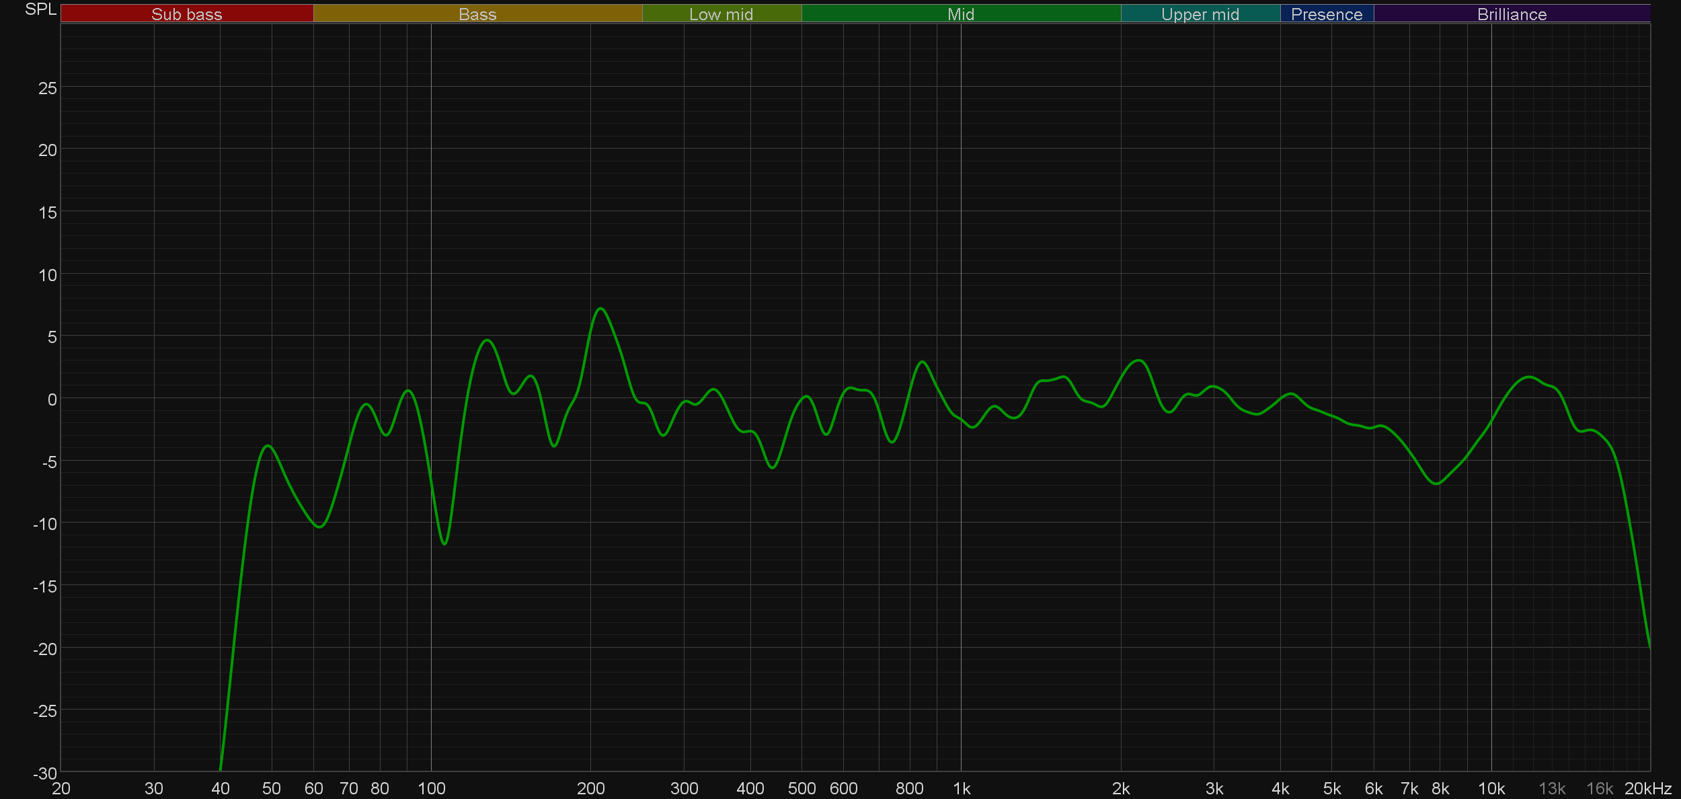Click the Brilliance band label
The height and width of the screenshot is (799, 1681).
click(x=1512, y=14)
